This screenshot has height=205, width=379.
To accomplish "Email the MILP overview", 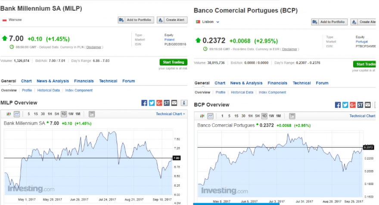I will [x=174, y=103].
